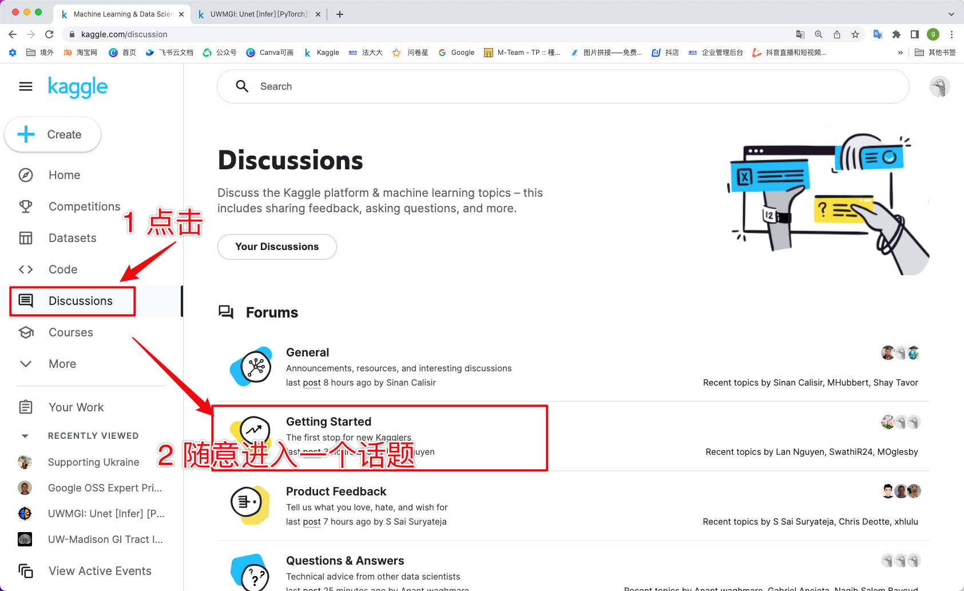Select the Competitions trophy icon
This screenshot has width=964, height=591.
[26, 207]
